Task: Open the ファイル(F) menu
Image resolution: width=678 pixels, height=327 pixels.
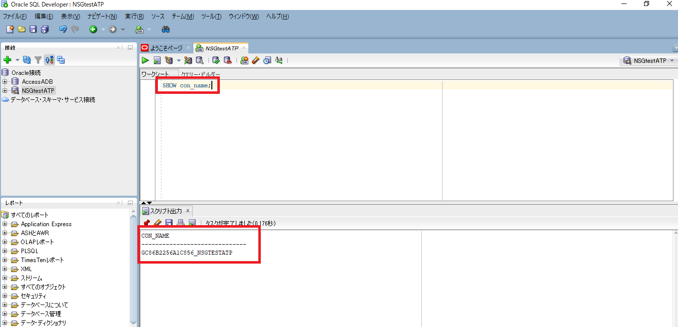Action: [x=15, y=16]
